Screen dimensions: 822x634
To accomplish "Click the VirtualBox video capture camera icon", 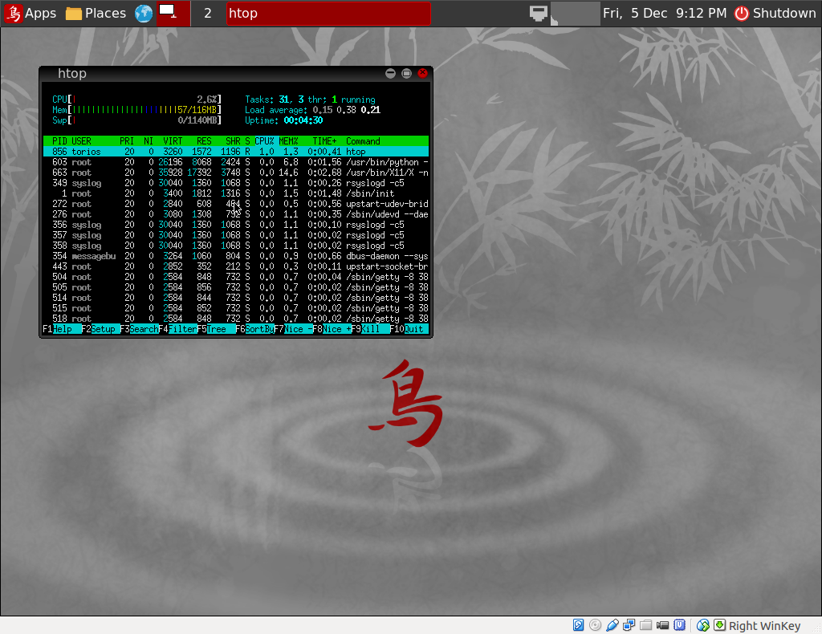I will click(x=663, y=625).
